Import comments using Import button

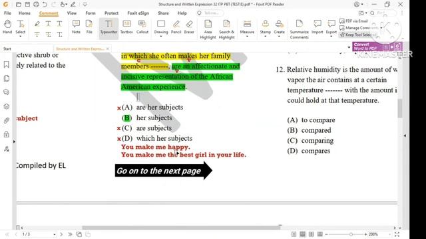click(317, 27)
